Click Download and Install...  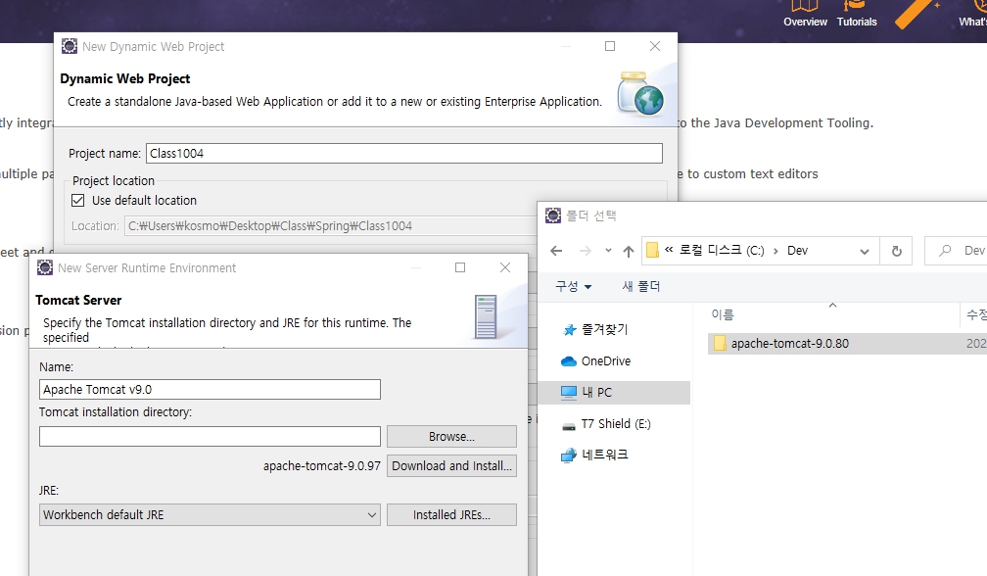pyautogui.click(x=451, y=466)
